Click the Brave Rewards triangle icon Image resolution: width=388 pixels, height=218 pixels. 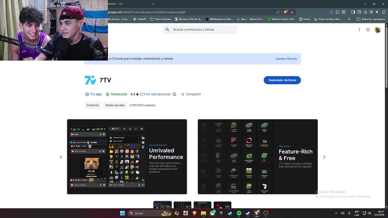click(x=292, y=12)
